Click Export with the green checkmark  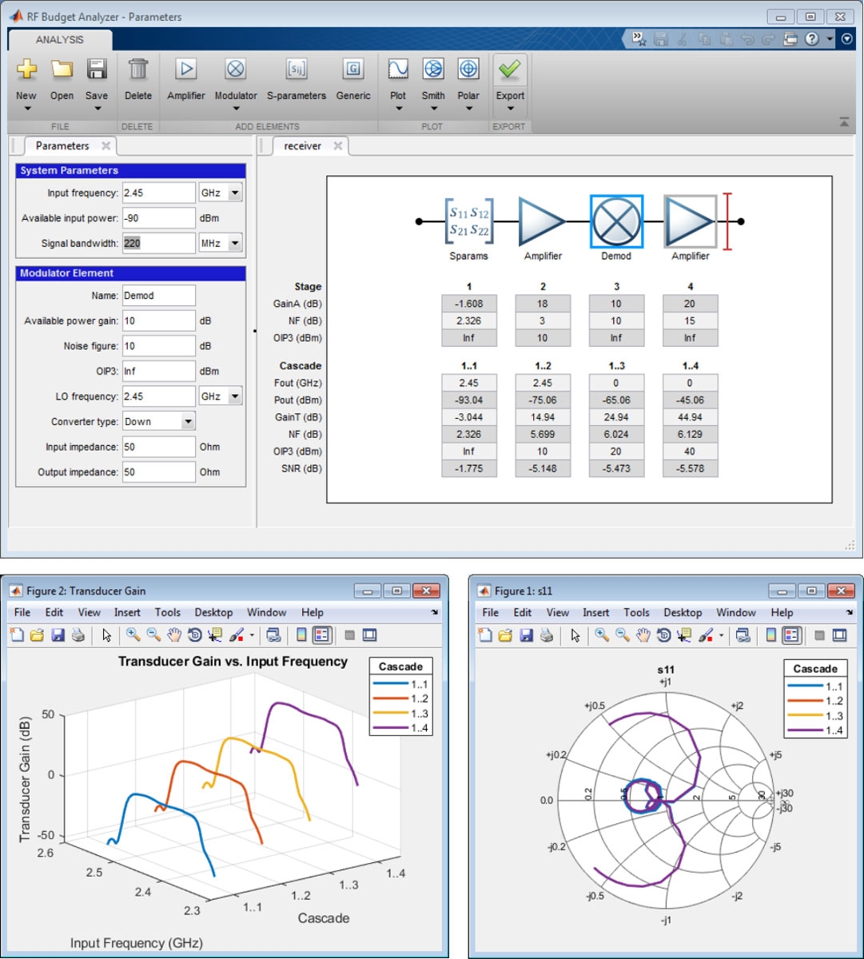[510, 70]
